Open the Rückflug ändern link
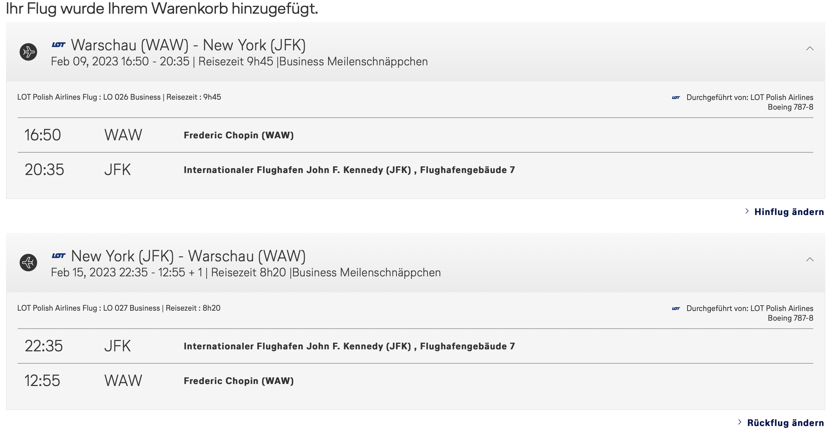The image size is (839, 434). [x=785, y=423]
